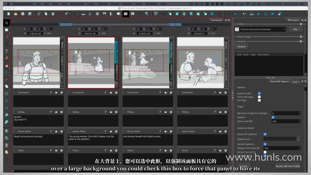The width and height of the screenshot is (311, 175).
Task: Click the First Frame playback icon
Action: point(244,14)
